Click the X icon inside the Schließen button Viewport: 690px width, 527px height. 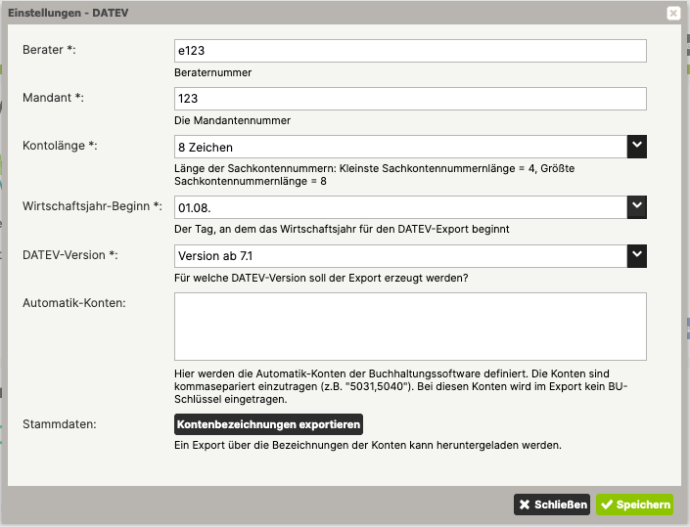(x=525, y=505)
